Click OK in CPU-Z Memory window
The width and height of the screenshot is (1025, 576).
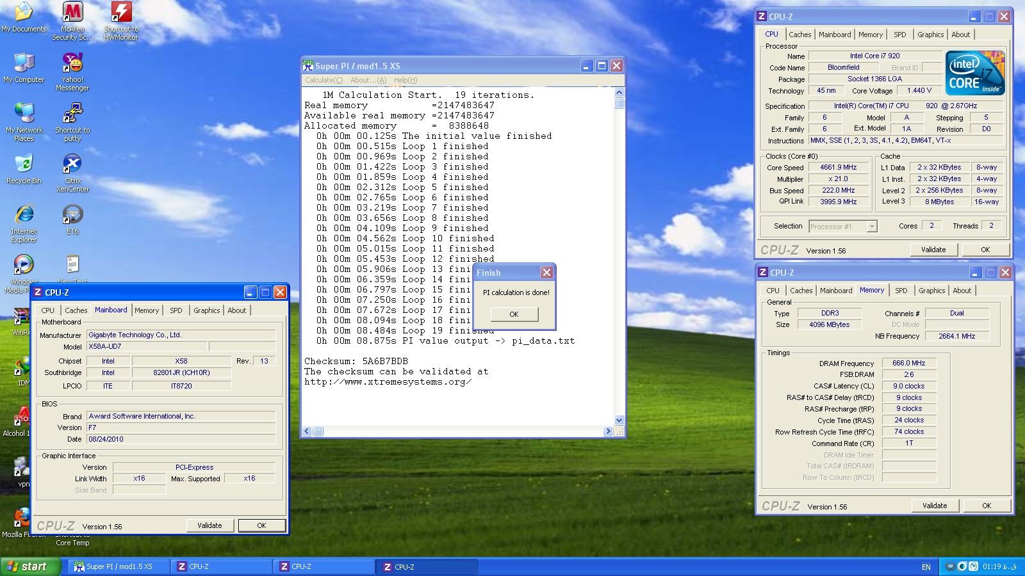pyautogui.click(x=987, y=506)
